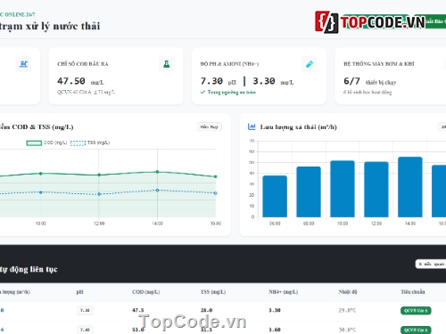The width and height of the screenshot is (446, 334).
Task: Click the "HỆ THỐNG MÁY BƠM & KHÍ" card title
Action: point(379,64)
